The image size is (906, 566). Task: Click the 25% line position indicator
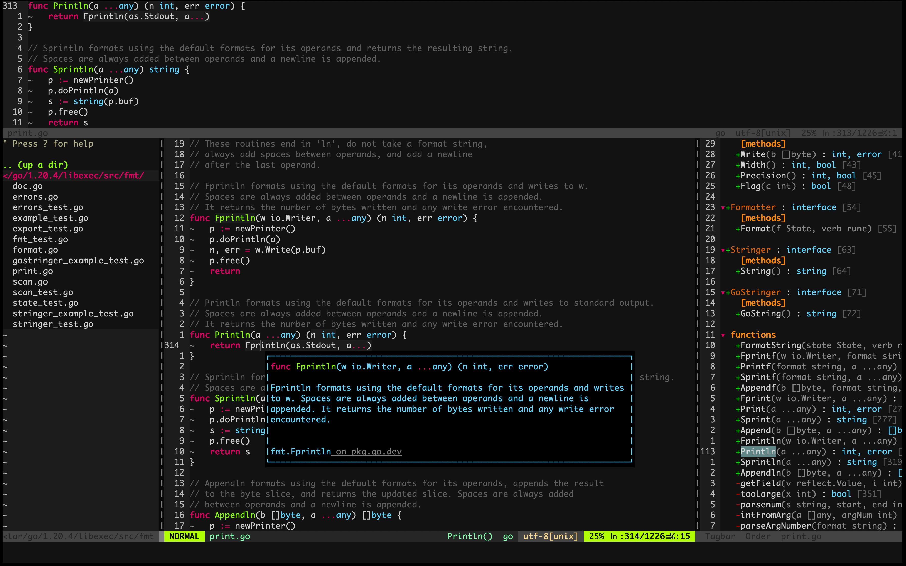[596, 536]
